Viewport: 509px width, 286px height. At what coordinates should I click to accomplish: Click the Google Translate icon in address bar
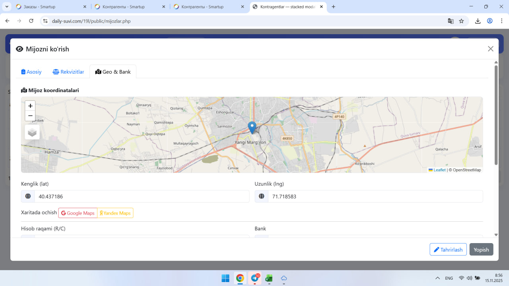point(451,21)
